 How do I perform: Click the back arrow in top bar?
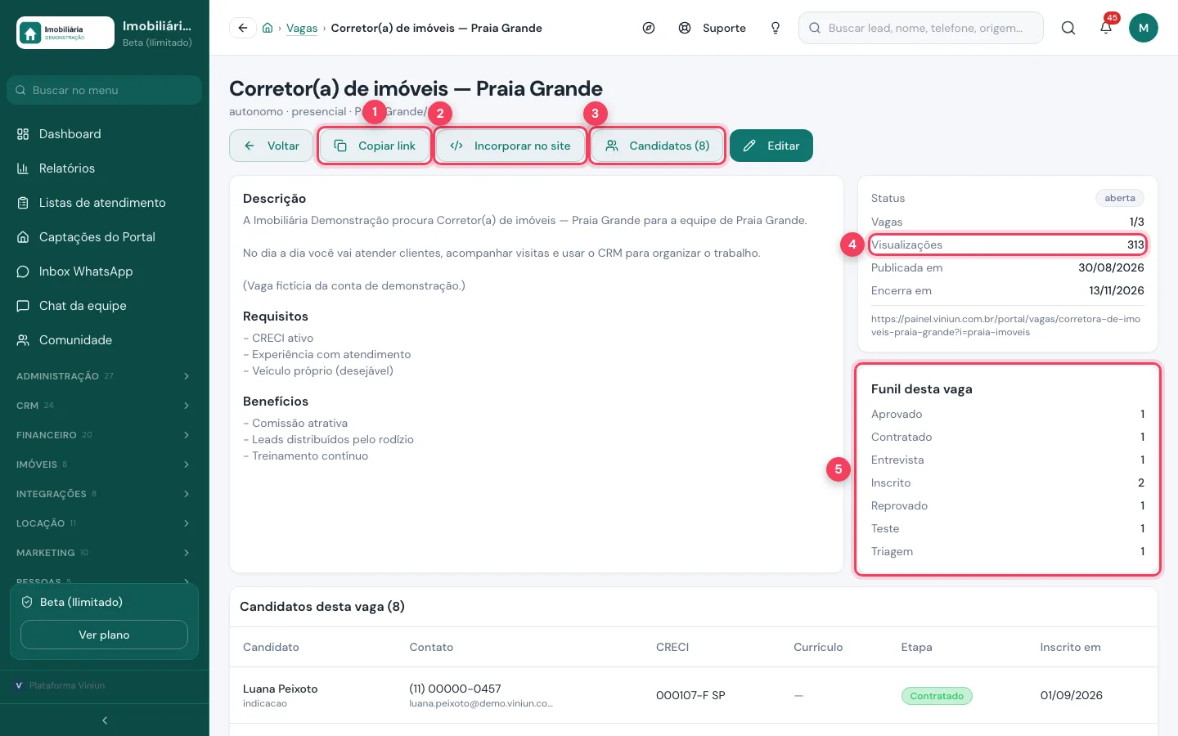click(243, 28)
